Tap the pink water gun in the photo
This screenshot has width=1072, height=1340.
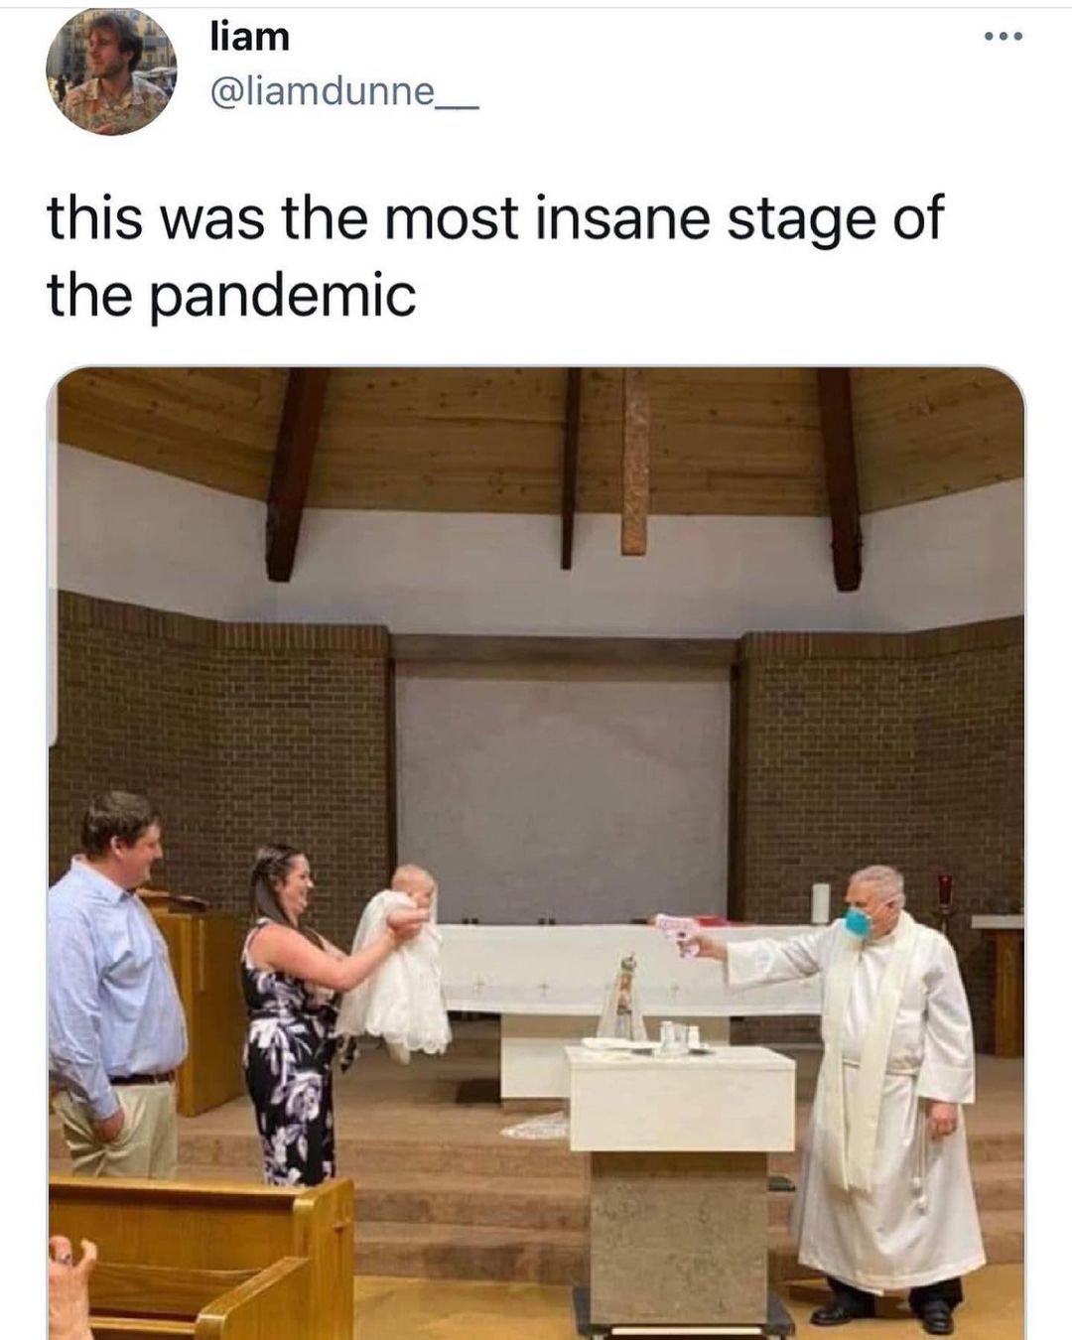click(678, 934)
